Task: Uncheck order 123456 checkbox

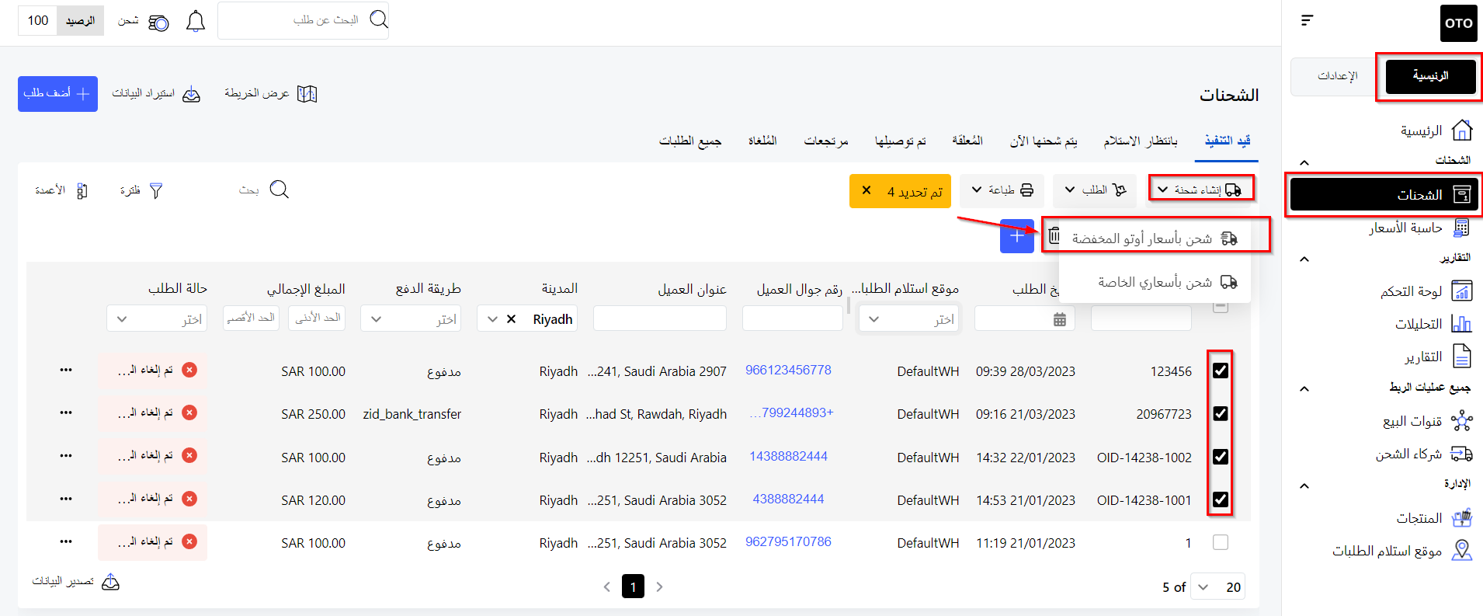Action: pyautogui.click(x=1221, y=371)
